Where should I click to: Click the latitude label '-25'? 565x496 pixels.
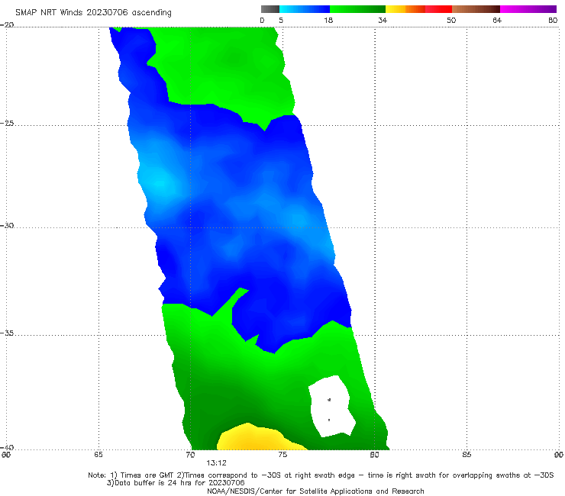7,124
